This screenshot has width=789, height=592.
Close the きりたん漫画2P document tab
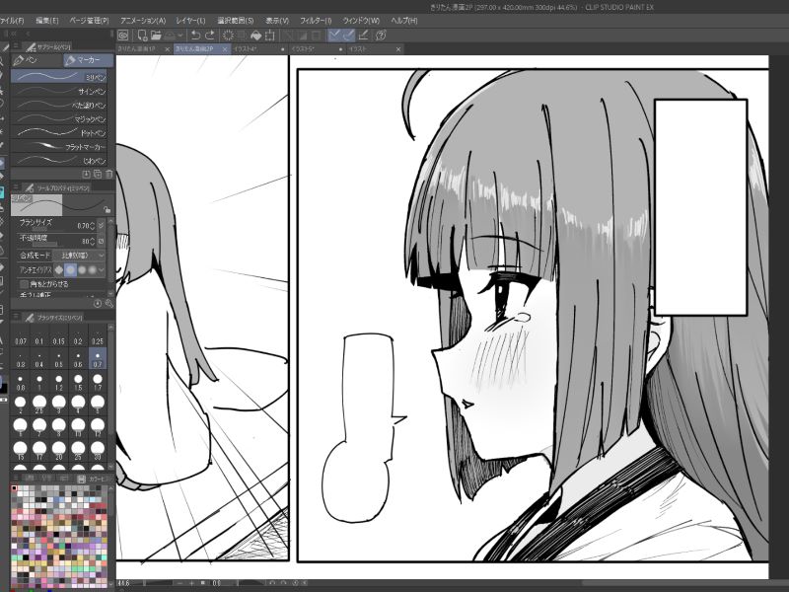[x=225, y=49]
